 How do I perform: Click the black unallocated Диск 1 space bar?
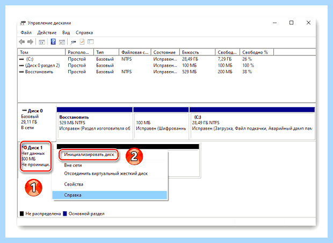coord(128,146)
